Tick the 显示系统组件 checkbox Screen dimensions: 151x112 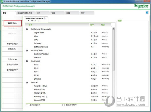pyautogui.click(x=27, y=105)
